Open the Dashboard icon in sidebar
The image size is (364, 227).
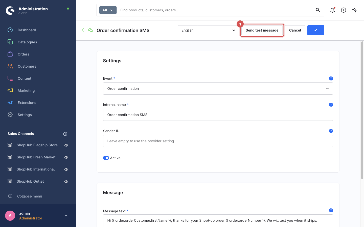(x=10, y=30)
